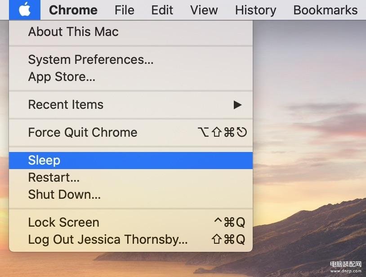Open the History menu
This screenshot has height=277, width=366.
[255, 10]
